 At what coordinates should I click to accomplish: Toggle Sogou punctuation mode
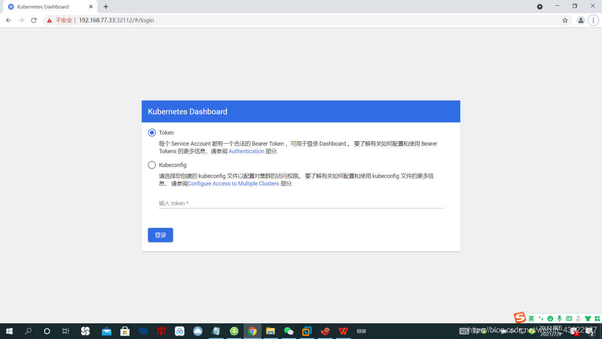click(x=541, y=319)
